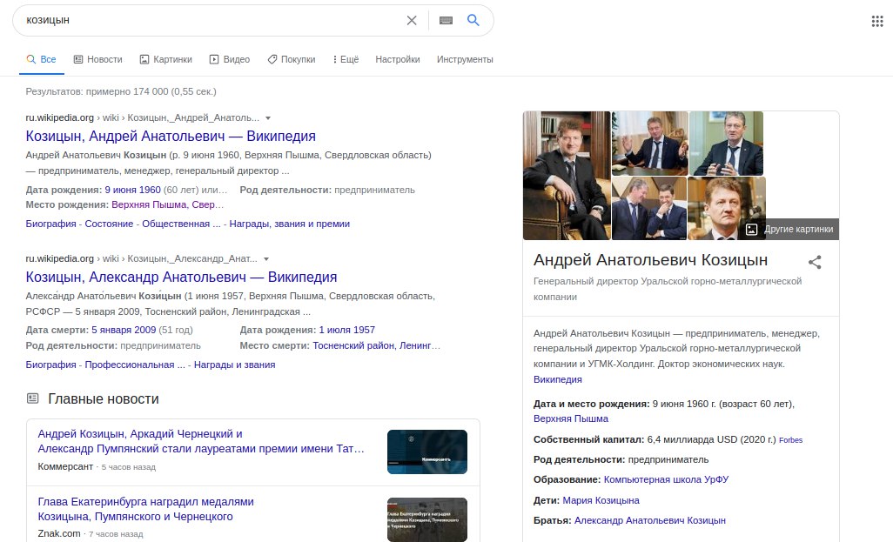
Task: Open Инструменты search tools
Action: (x=465, y=59)
